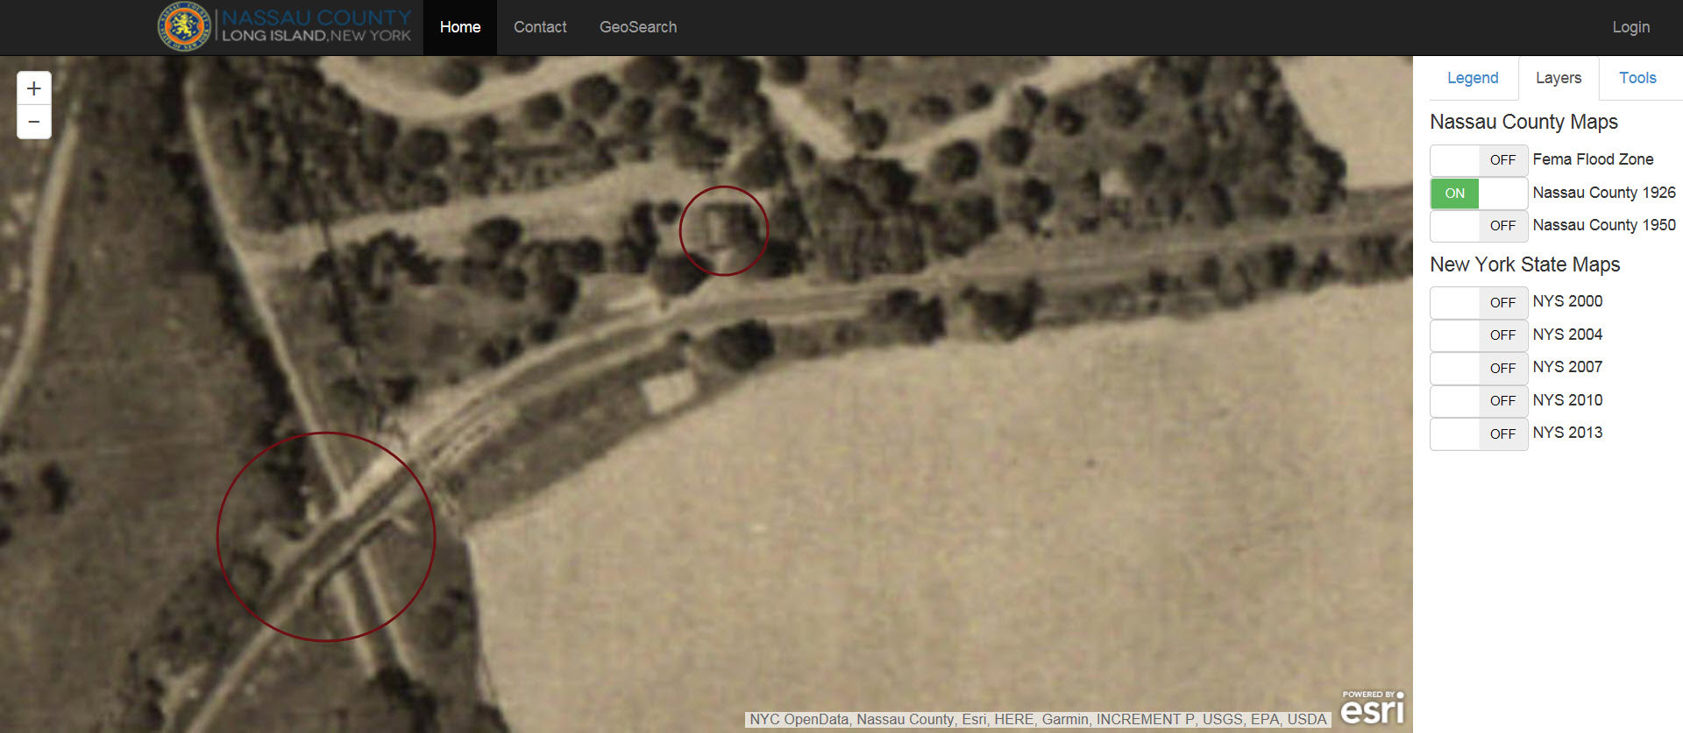1683x733 pixels.
Task: Switch on the NYS 2007 imagery
Action: tap(1479, 368)
